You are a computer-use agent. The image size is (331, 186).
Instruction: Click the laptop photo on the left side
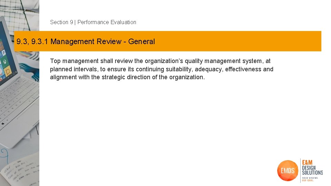point(19,93)
